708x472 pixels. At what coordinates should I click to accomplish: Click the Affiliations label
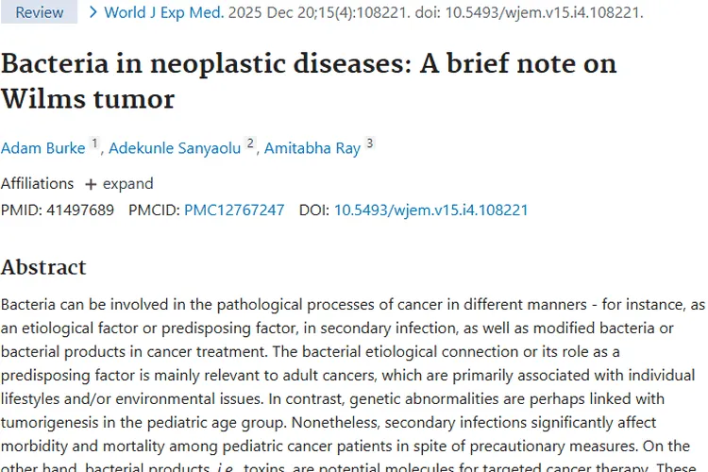[x=37, y=184]
